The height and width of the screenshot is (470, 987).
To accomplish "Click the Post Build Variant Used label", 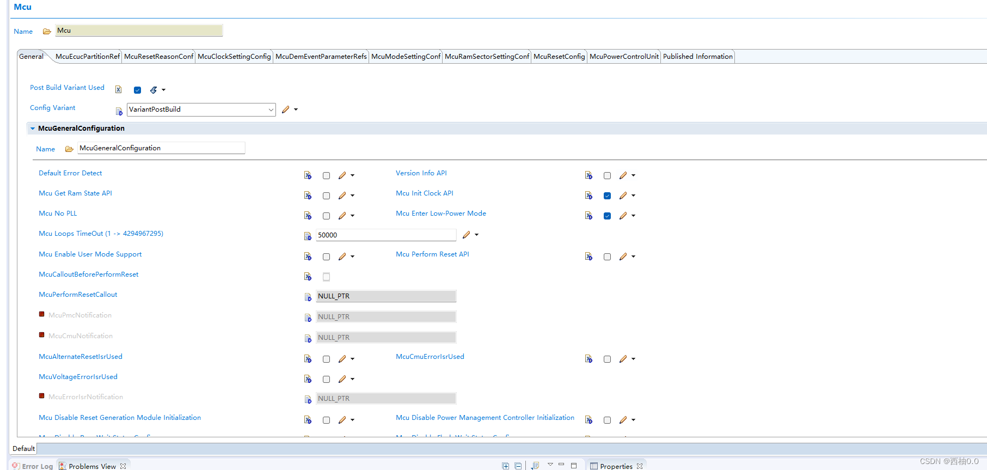I will tap(67, 88).
